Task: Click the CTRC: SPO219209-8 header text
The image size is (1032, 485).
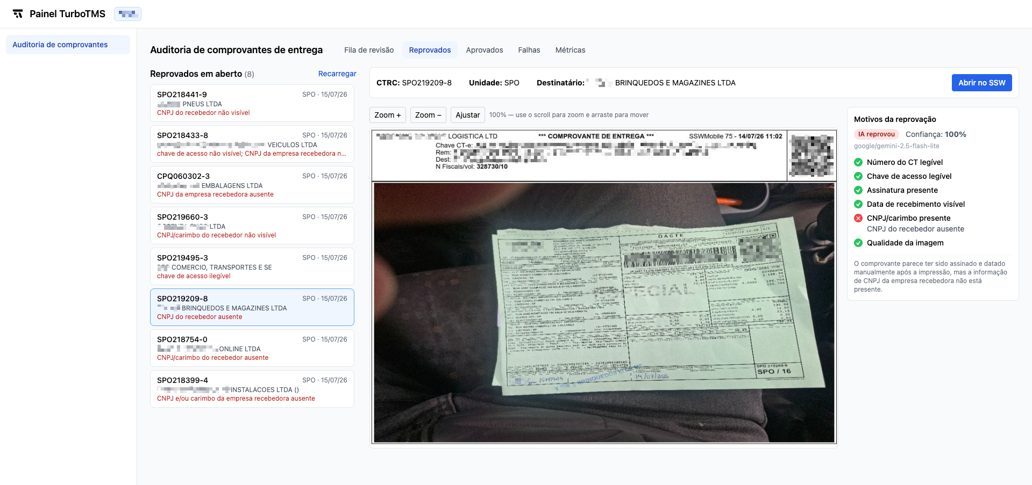Action: [x=414, y=83]
